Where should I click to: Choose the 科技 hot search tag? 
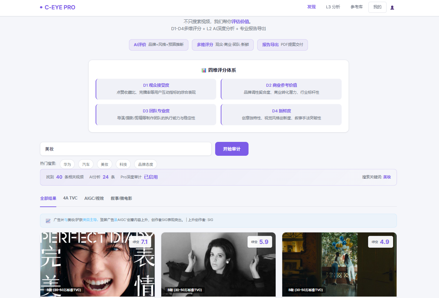[123, 164]
